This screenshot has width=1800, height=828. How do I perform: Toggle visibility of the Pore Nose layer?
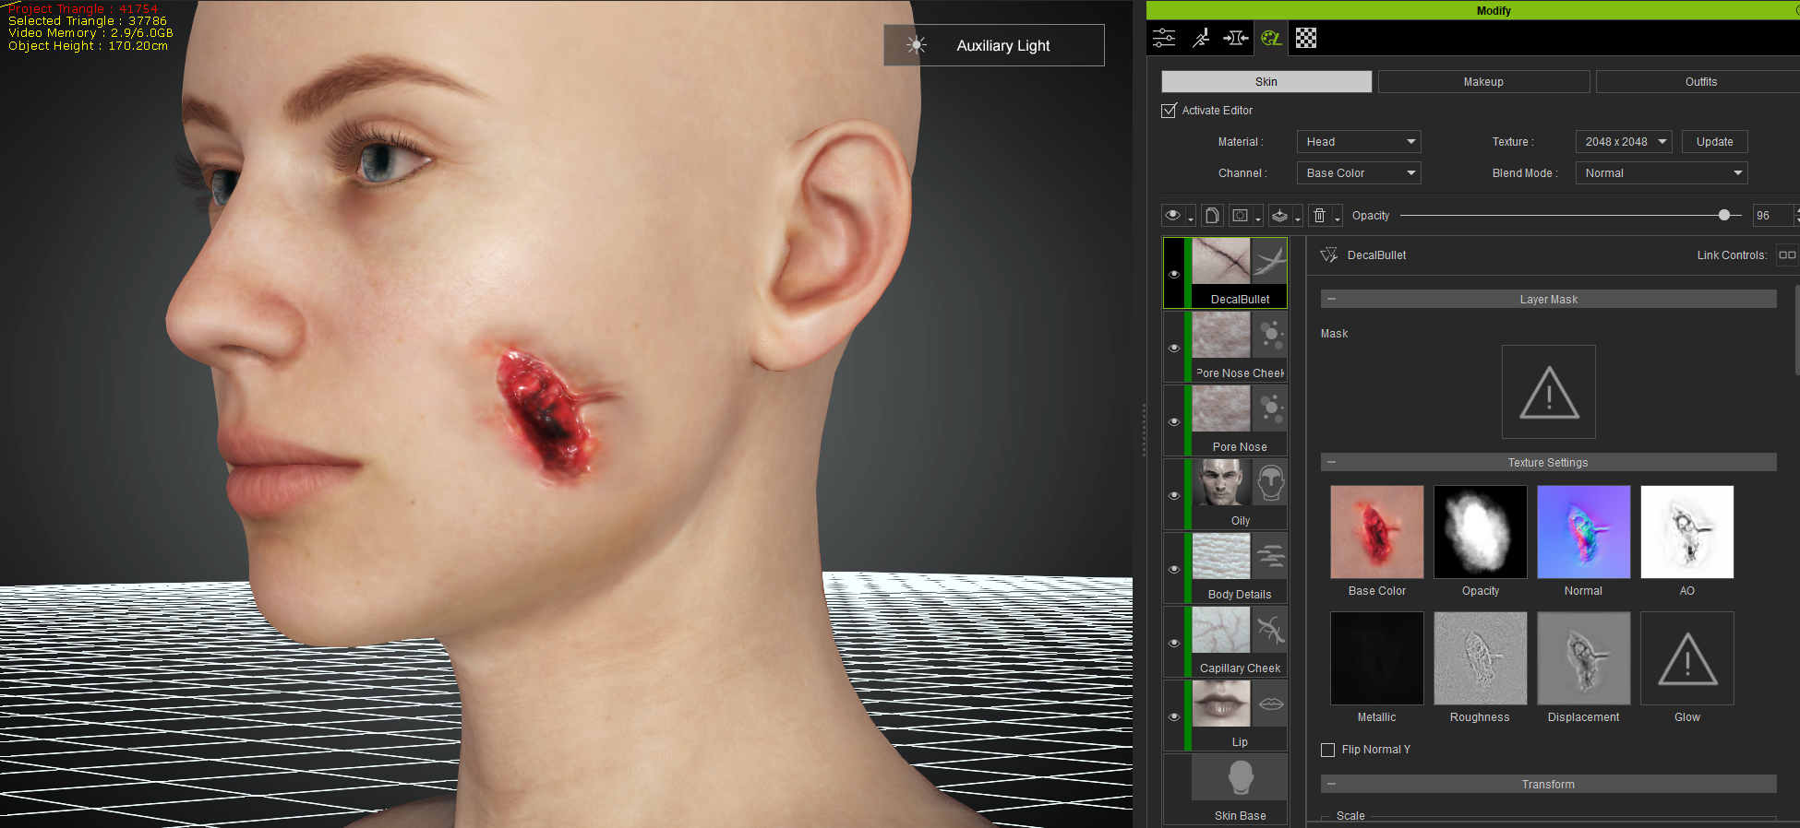point(1174,421)
